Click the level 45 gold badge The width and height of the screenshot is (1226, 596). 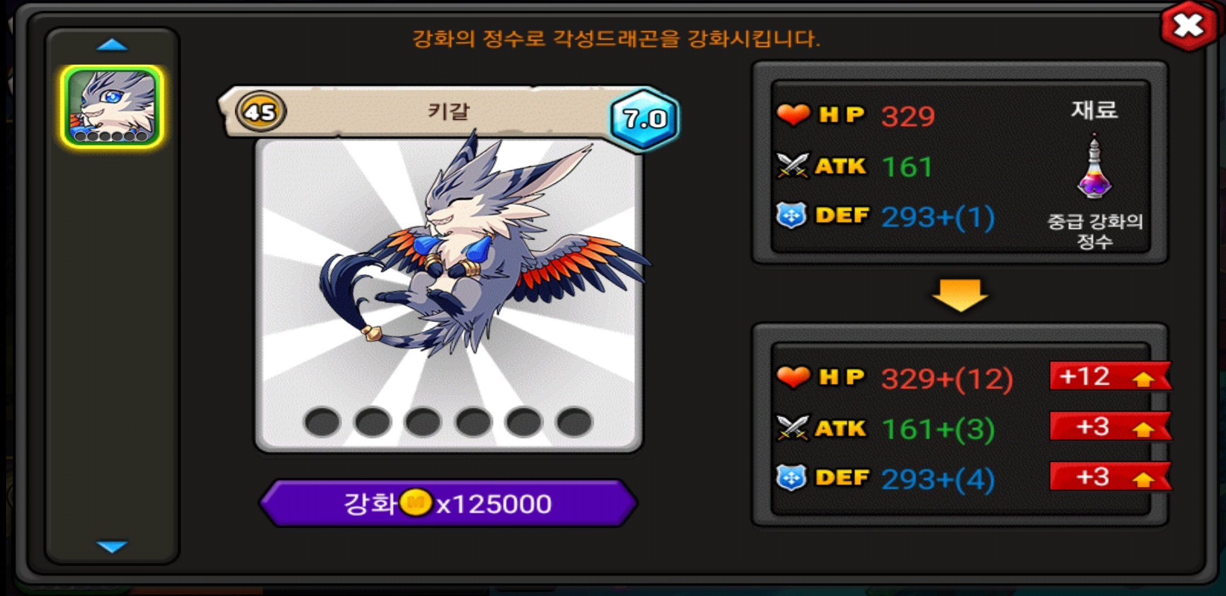click(x=260, y=112)
